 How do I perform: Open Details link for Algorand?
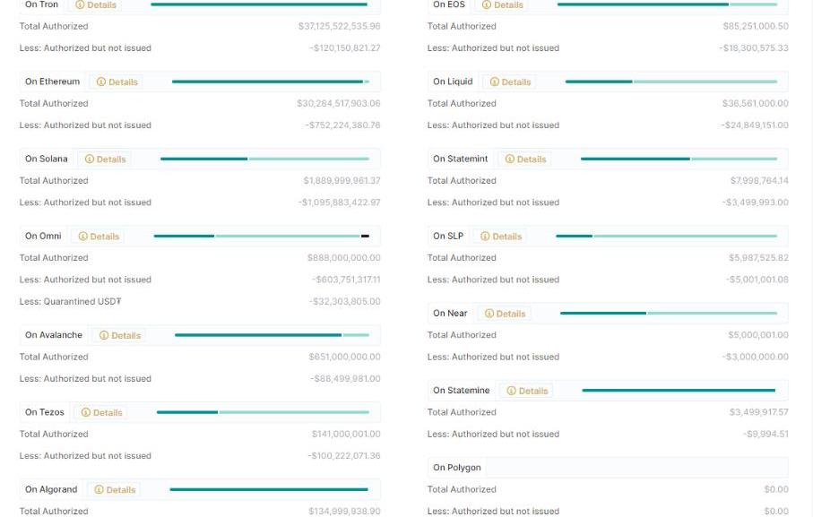(115, 489)
